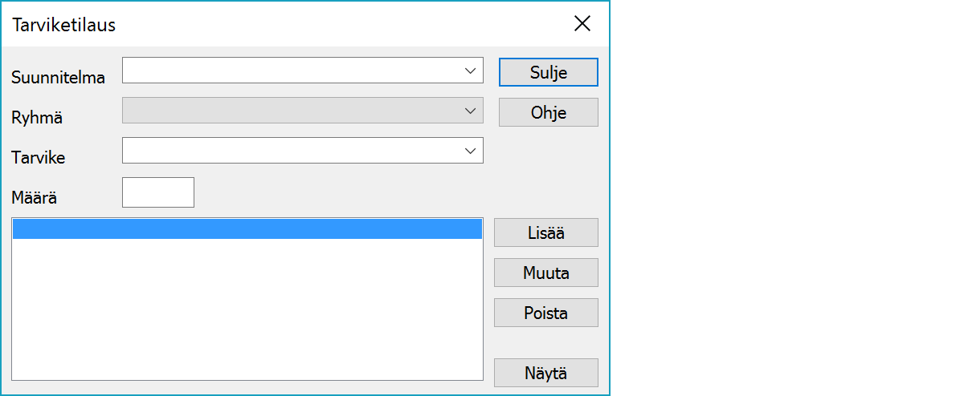Click the Tarviketilaus title bar text

click(64, 25)
